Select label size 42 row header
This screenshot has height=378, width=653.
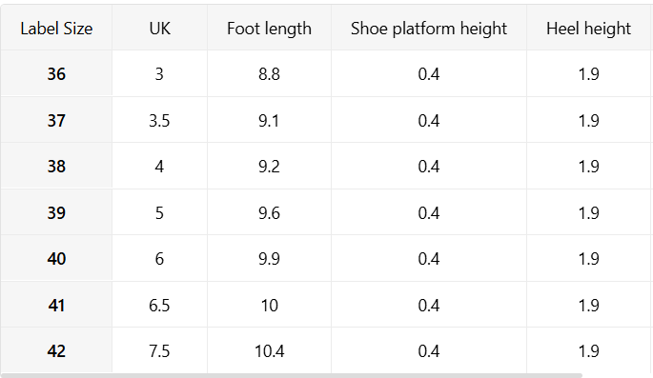click(56, 350)
